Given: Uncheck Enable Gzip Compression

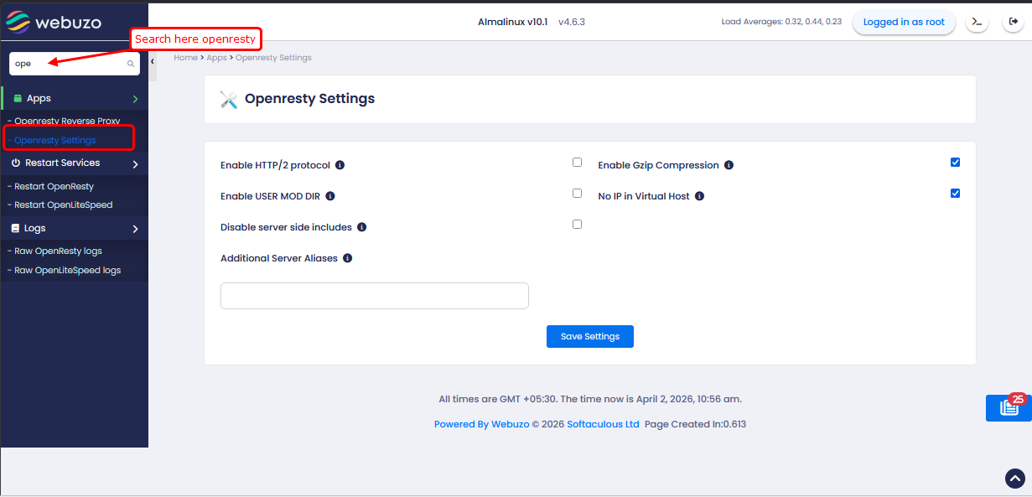Looking at the screenshot, I should click(x=955, y=163).
